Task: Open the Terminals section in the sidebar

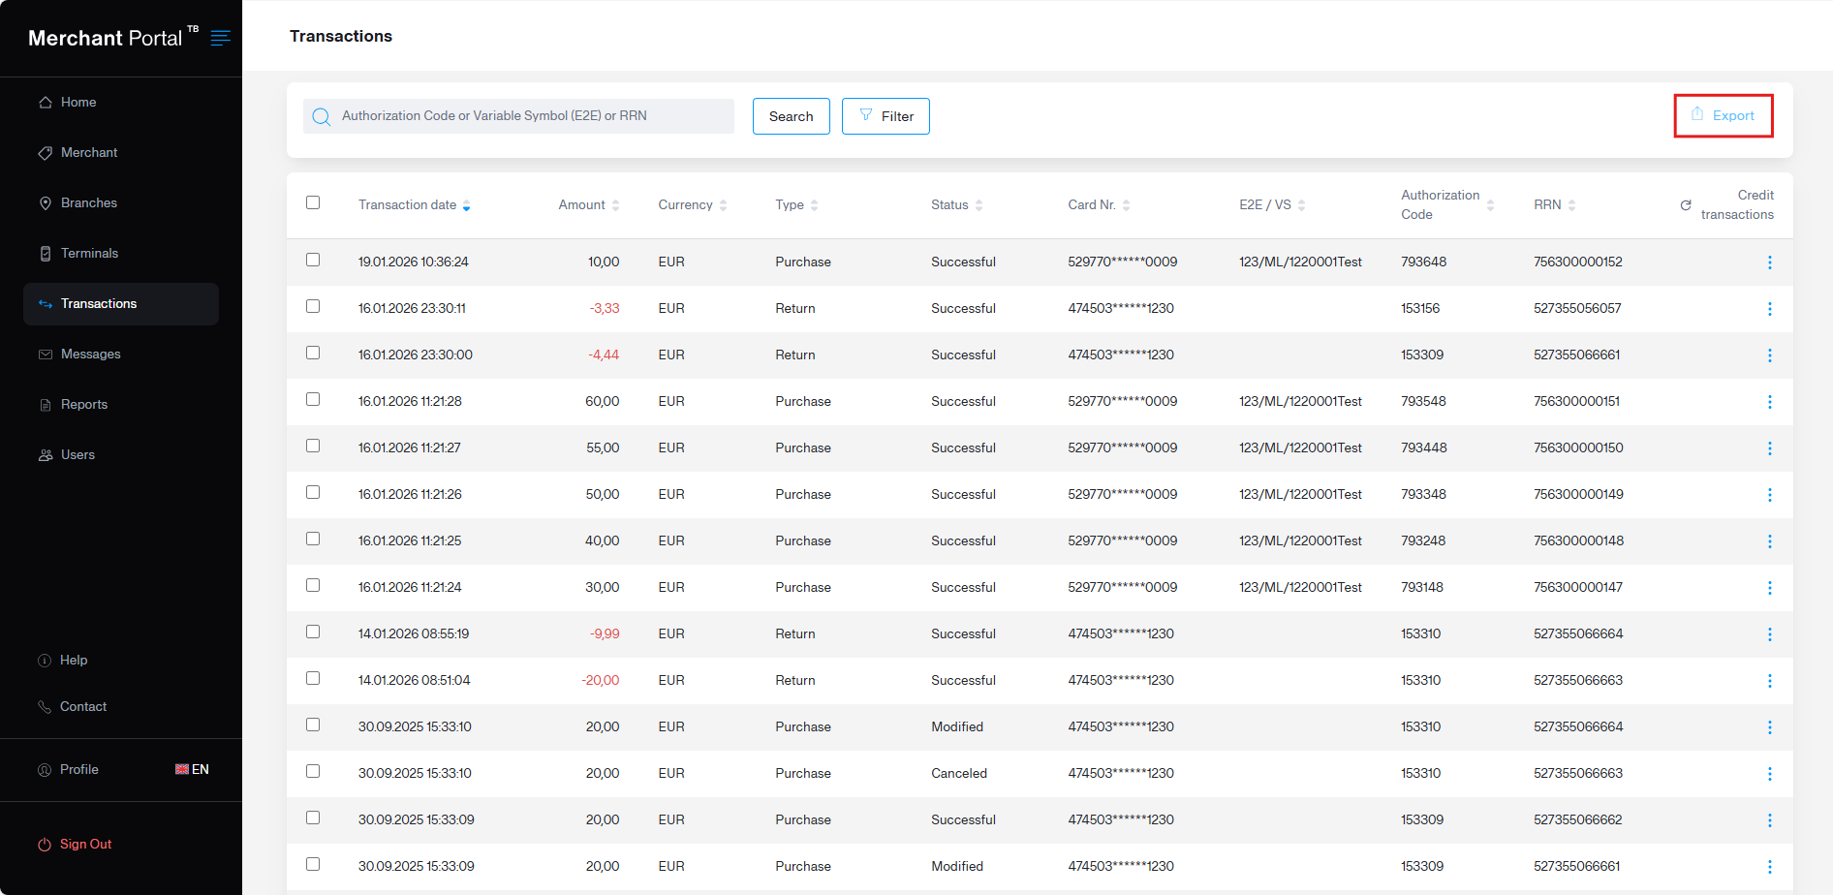Action: pyautogui.click(x=89, y=254)
